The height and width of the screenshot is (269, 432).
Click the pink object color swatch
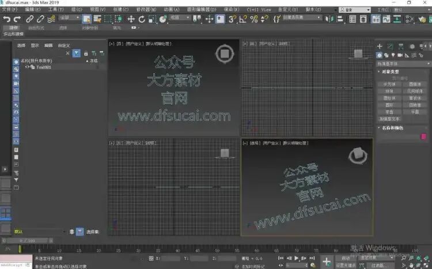pos(423,137)
